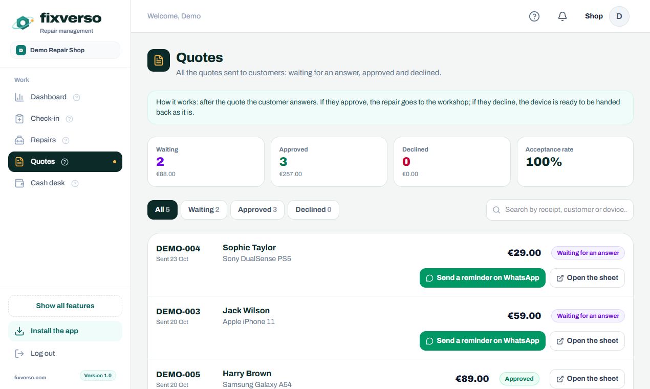Open Check-in section

(65, 119)
